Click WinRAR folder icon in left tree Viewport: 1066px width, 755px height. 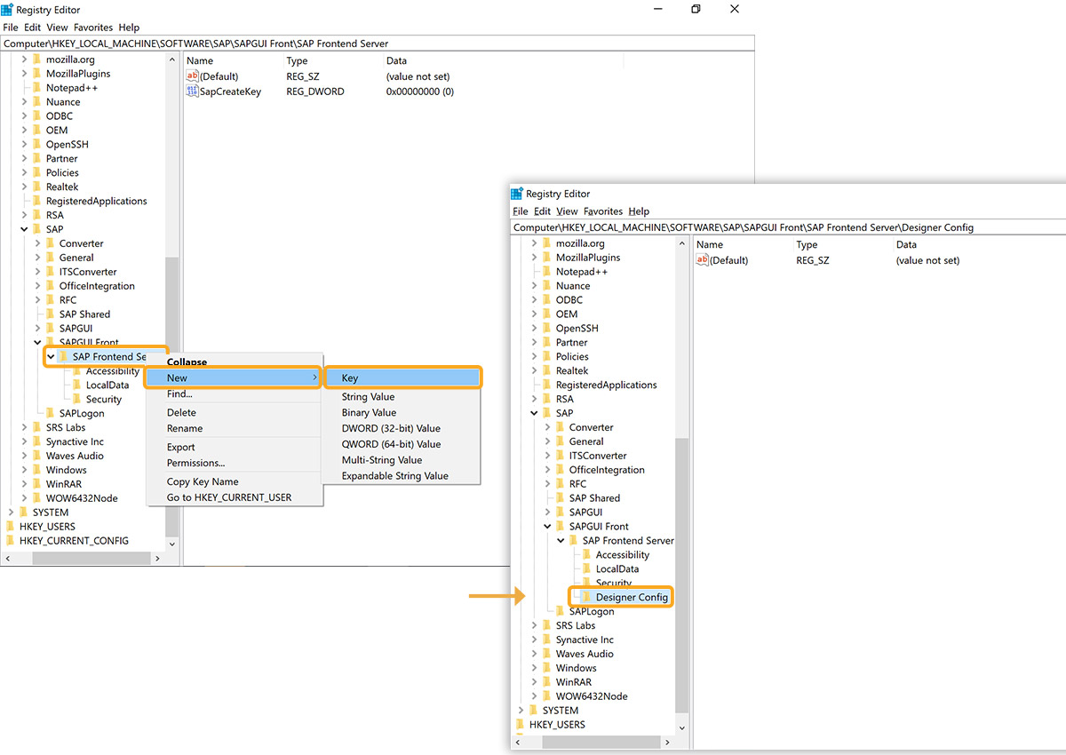[x=36, y=484]
